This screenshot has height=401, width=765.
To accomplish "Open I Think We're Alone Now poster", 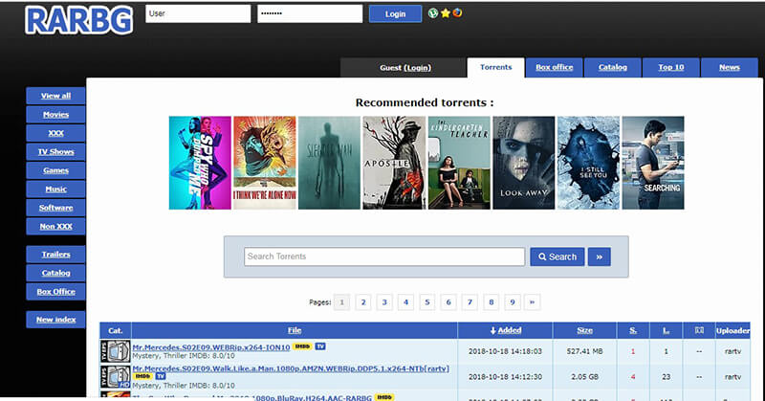I will click(x=265, y=163).
